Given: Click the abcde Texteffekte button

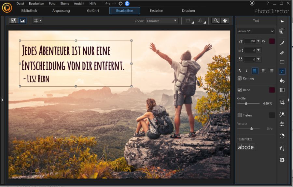Looking at the screenshot, I should 246,147.
